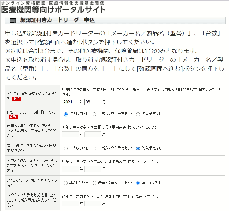Click 必須 badge under レセプトのオンライン請求について
This screenshot has height=211, width=229.
[x=13, y=117]
